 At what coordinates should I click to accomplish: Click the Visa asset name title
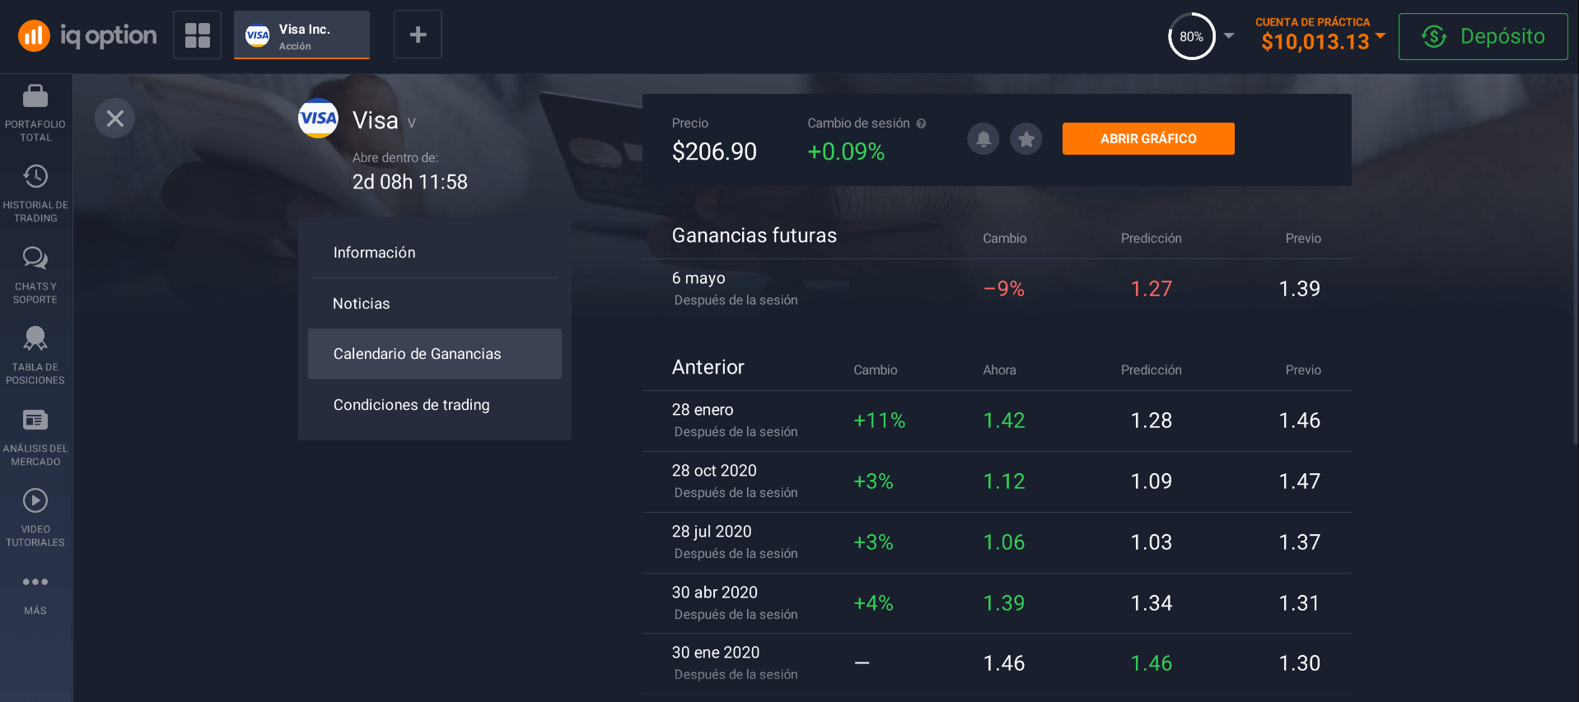(x=375, y=120)
